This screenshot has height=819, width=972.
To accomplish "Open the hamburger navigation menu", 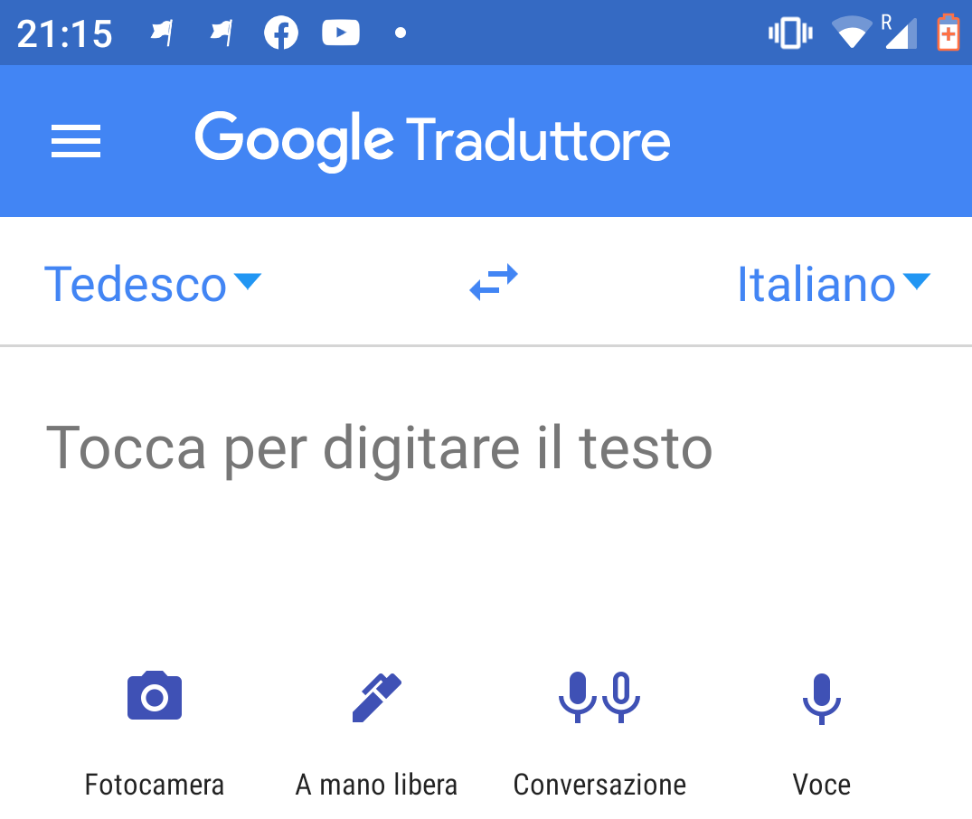I will (x=76, y=141).
